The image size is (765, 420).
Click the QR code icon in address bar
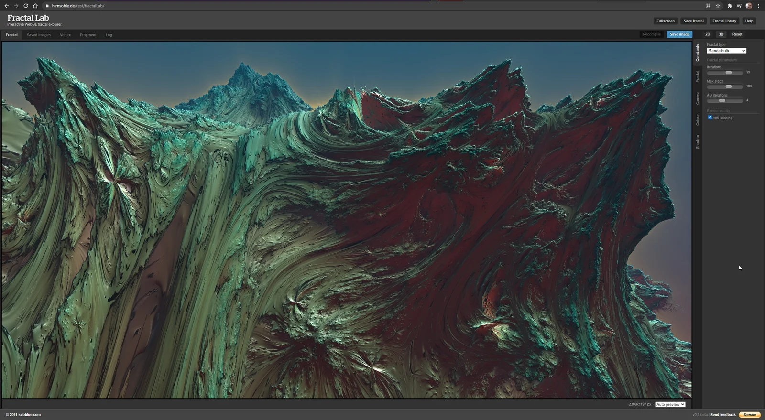[x=708, y=6]
